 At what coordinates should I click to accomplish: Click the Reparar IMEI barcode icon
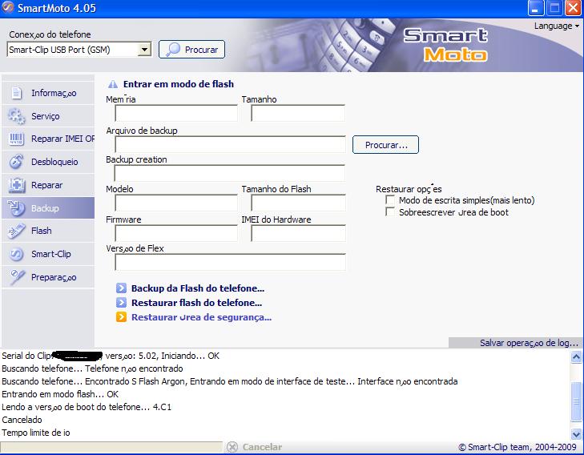click(x=16, y=139)
